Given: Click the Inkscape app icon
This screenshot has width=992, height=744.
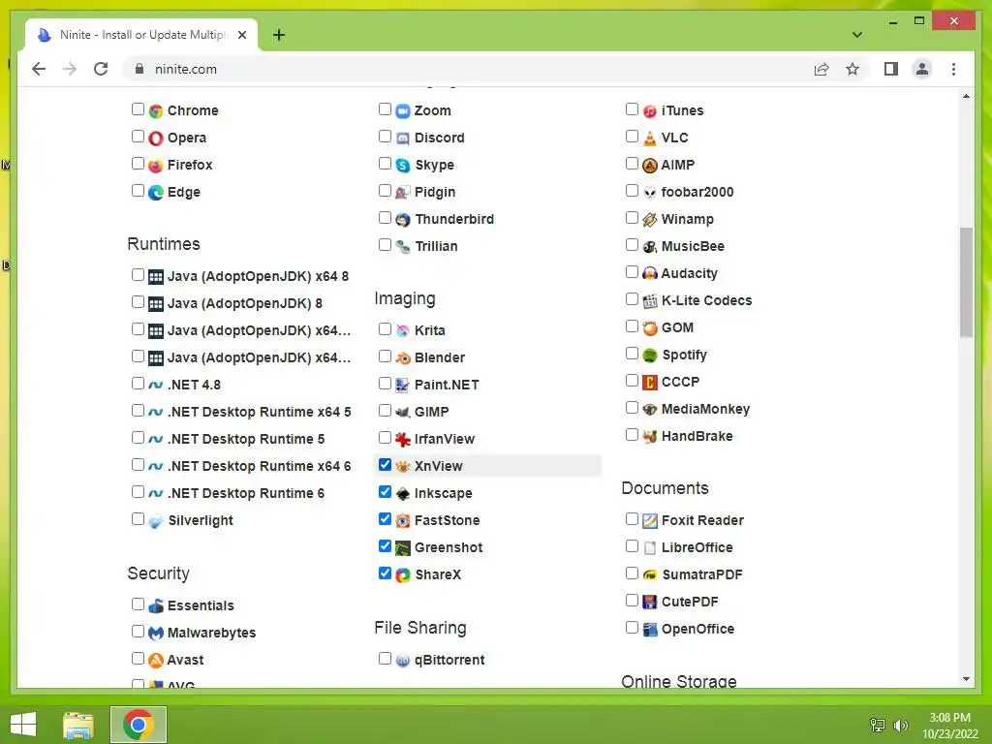Looking at the screenshot, I should coord(403,493).
